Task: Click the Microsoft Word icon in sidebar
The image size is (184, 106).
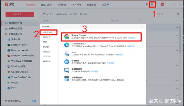Action: pos(9,50)
